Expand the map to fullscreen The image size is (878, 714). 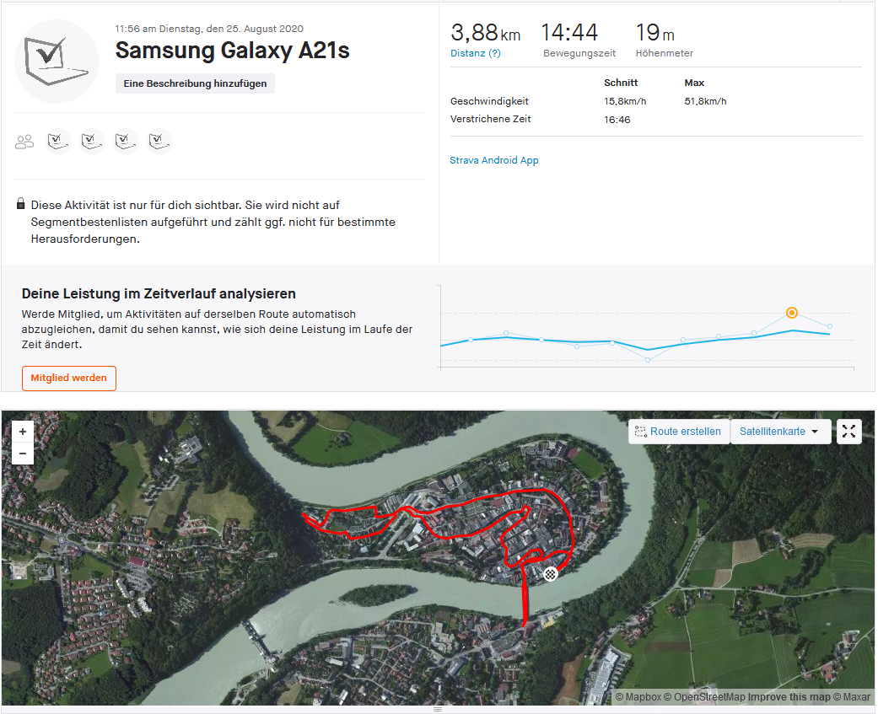coord(848,432)
